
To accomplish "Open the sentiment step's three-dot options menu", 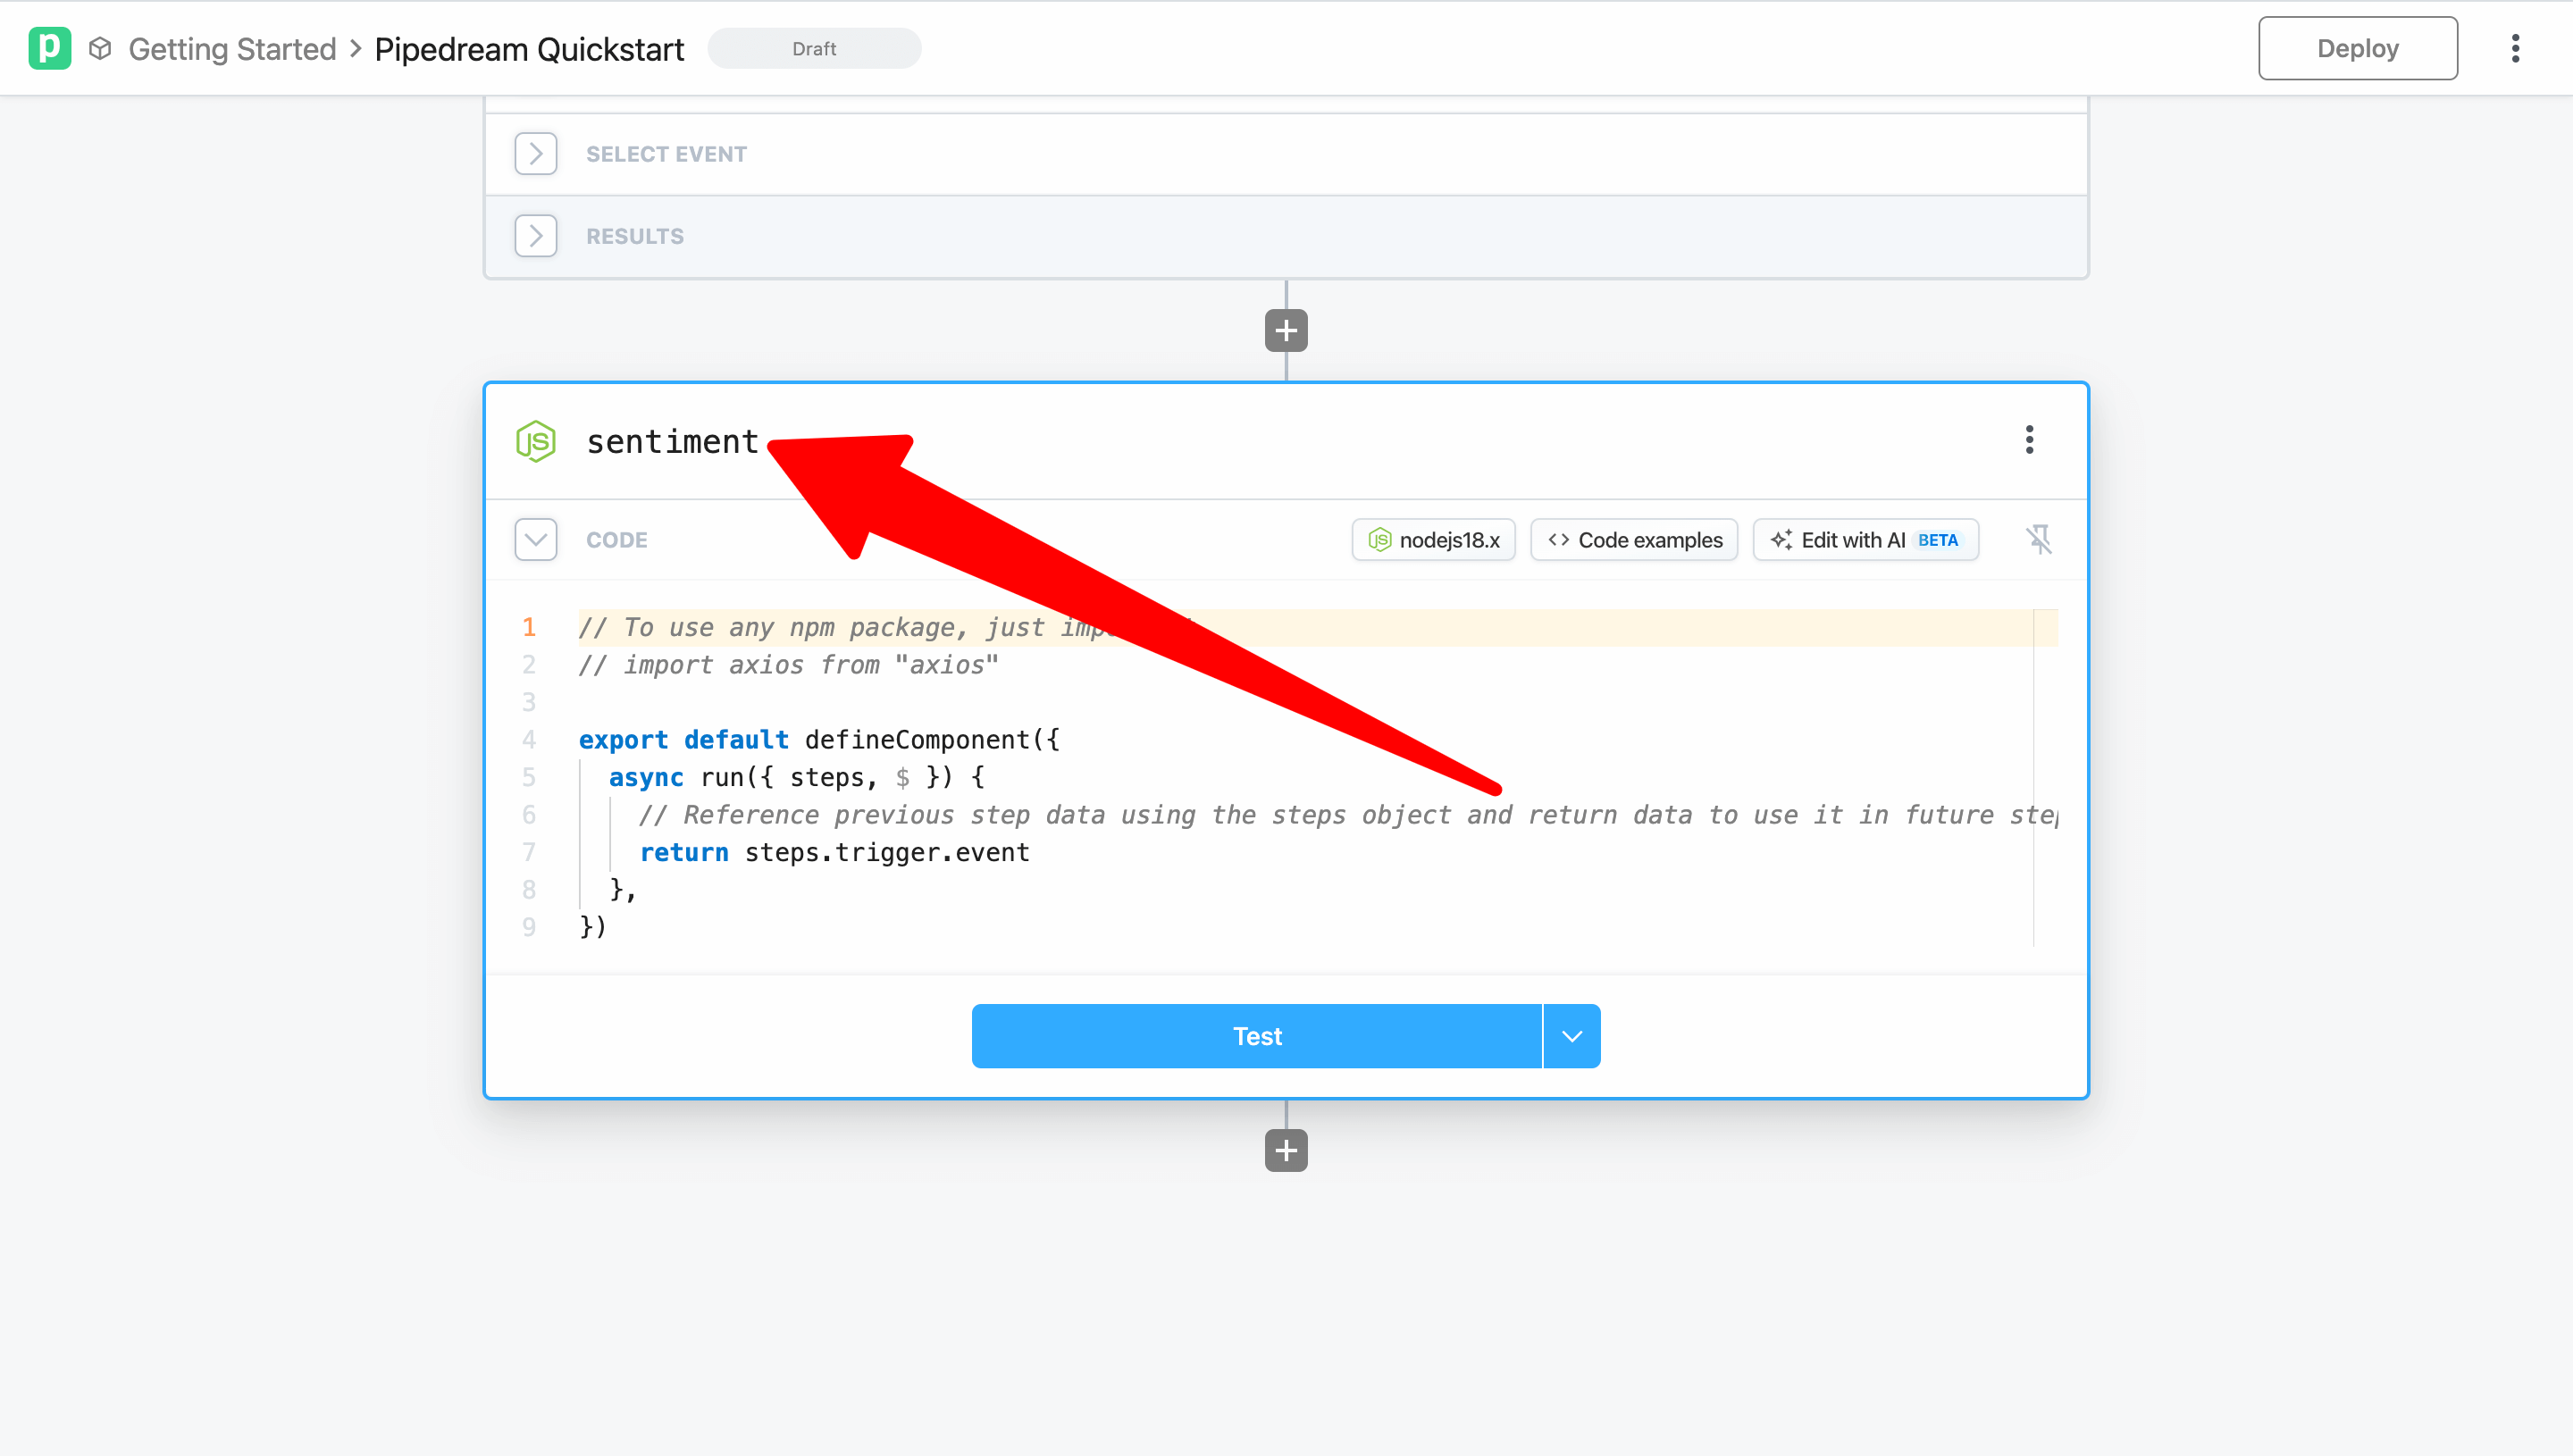I will point(2029,439).
